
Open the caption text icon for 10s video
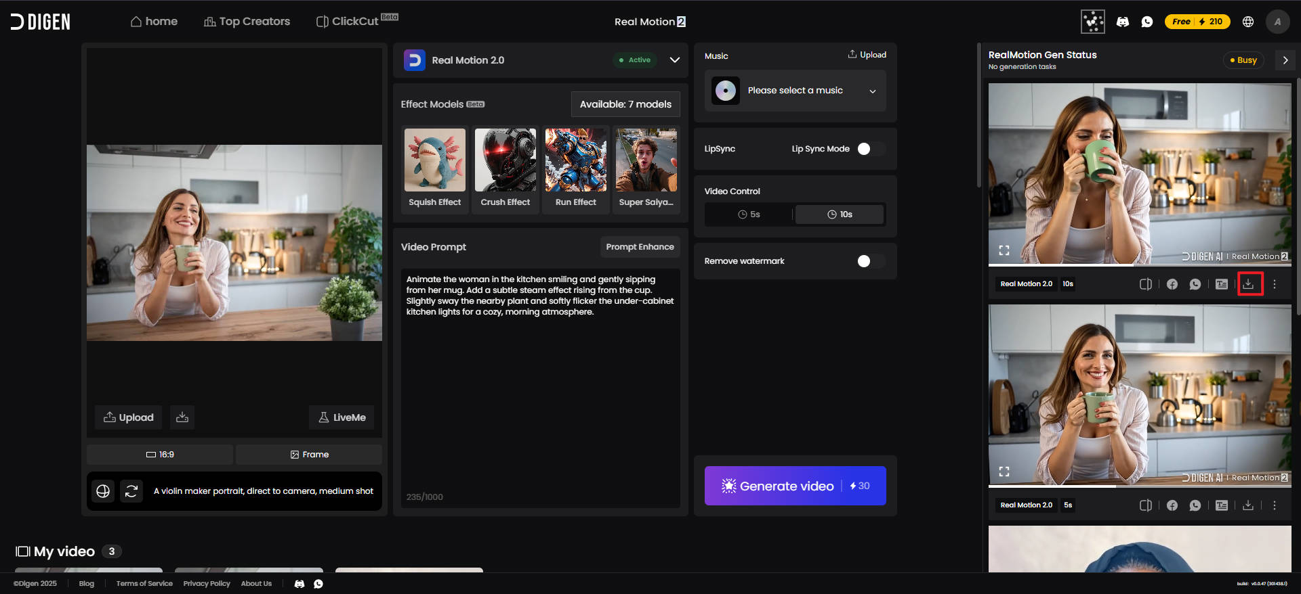(x=1222, y=284)
